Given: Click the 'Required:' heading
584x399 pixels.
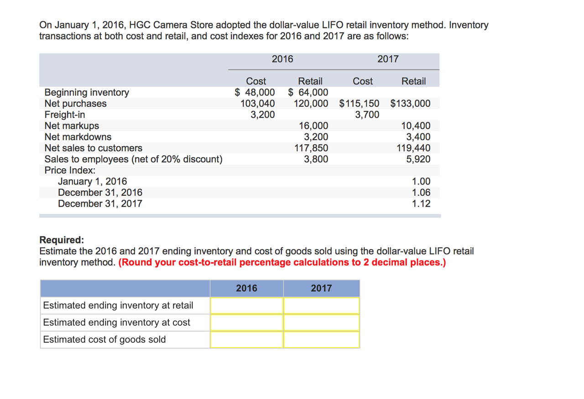Looking at the screenshot, I should coord(62,240).
